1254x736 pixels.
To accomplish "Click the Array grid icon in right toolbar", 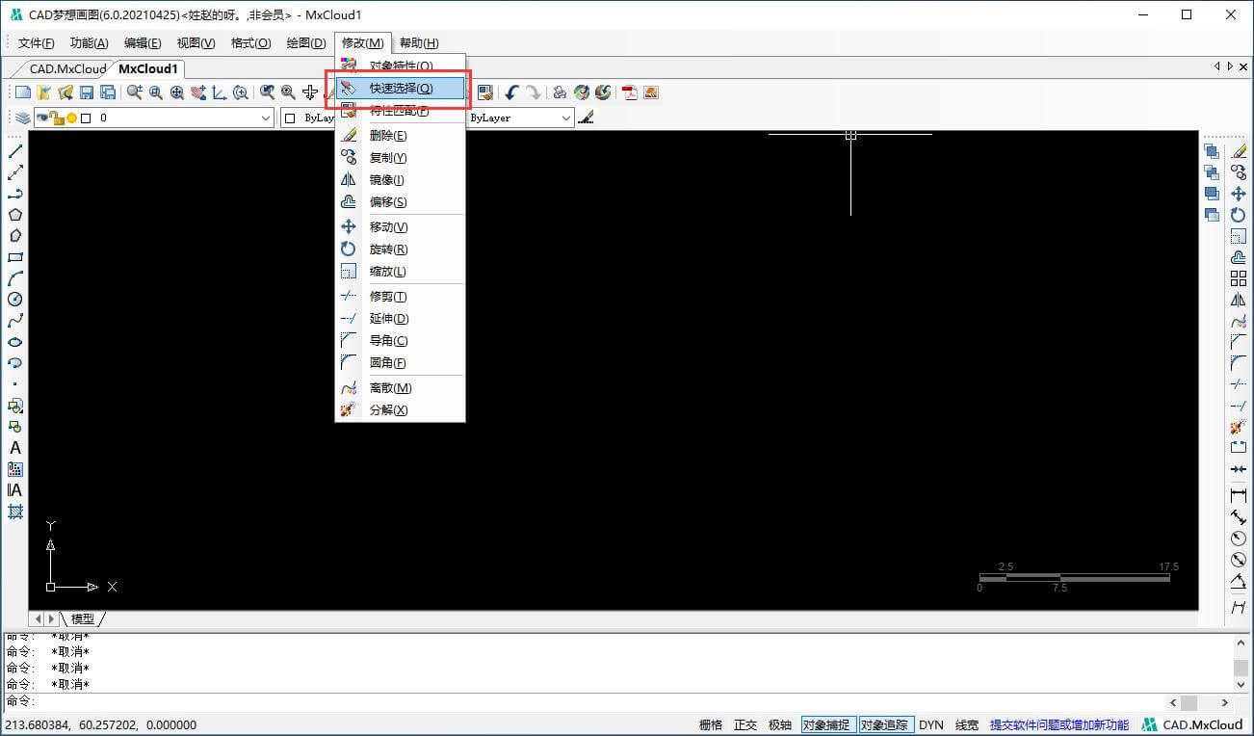I will click(1239, 278).
